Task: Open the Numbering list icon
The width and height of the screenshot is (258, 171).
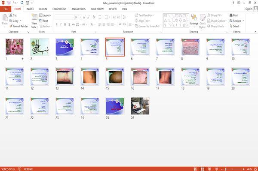Action: coord(106,17)
